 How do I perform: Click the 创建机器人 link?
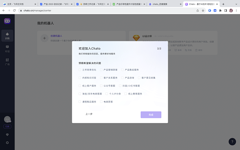[56, 36]
